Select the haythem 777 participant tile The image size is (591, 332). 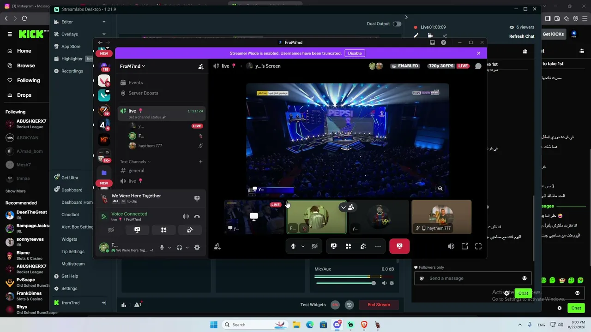(441, 217)
